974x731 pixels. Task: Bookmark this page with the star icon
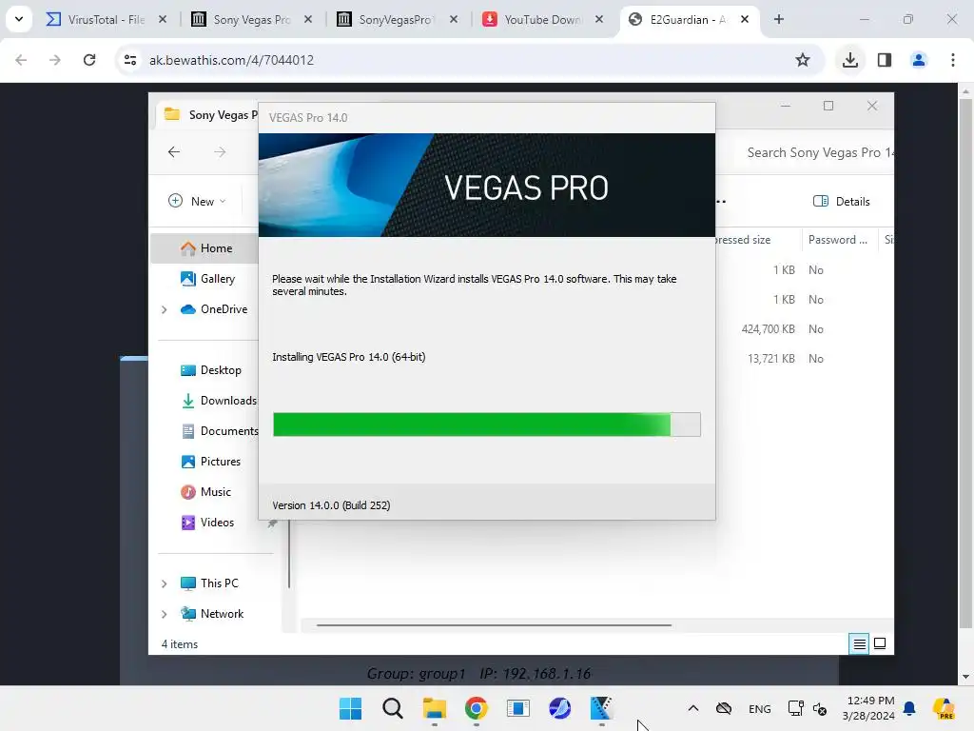[802, 60]
